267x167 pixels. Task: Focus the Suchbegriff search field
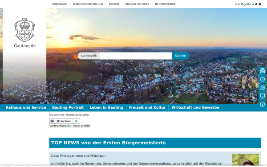[136, 56]
